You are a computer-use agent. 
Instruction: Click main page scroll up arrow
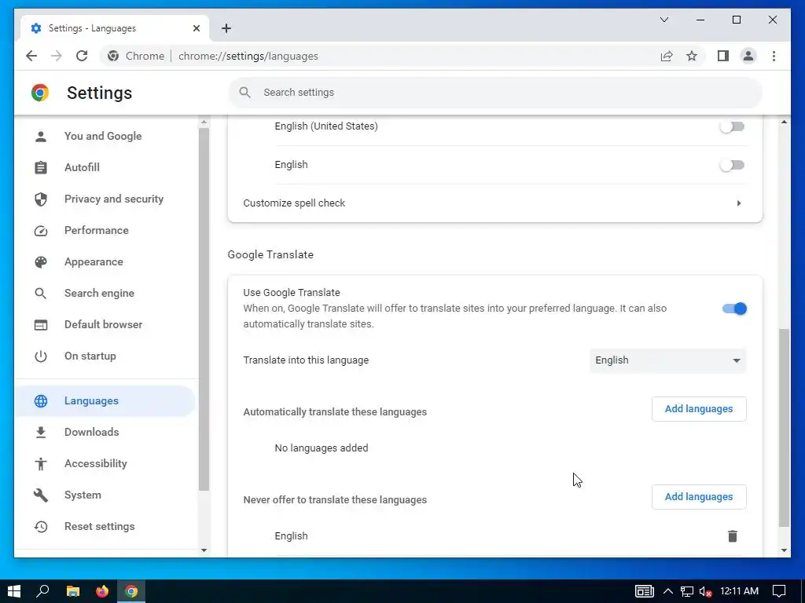[x=784, y=122]
